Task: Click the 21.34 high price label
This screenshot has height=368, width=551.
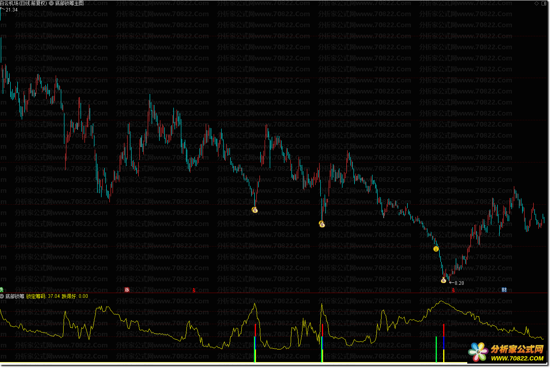Action: [x=12, y=10]
